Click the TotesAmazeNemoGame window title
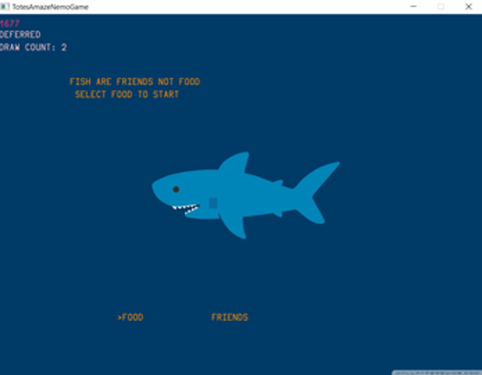482x375 pixels. pyautogui.click(x=51, y=7)
